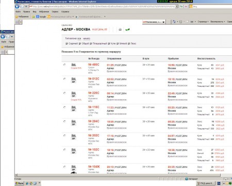Image resolution: width=232 pixels, height=186 pixels.
Task: Click the ничего wagon type filter link
Action: 87,38
